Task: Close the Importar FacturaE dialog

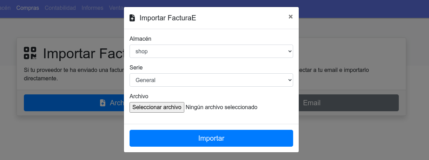Action: [291, 16]
